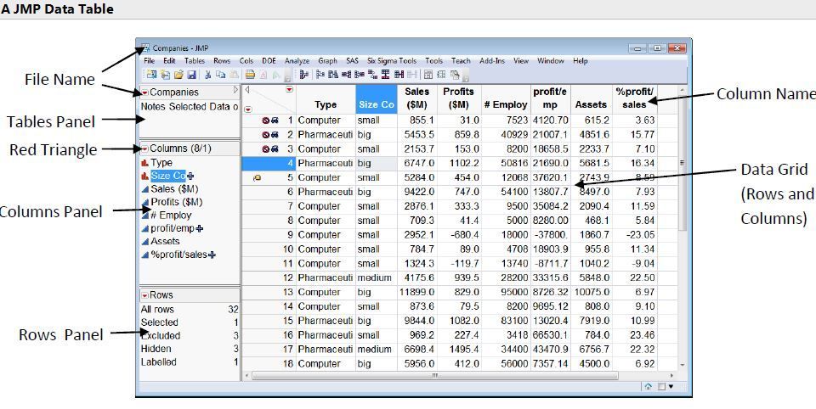The image size is (816, 409).
Task: Open the Columns (8/1) red triangle menu
Action: (144, 148)
